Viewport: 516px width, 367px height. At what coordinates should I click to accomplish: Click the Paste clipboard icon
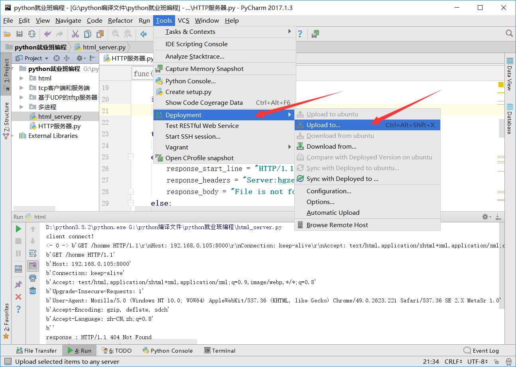coord(100,34)
